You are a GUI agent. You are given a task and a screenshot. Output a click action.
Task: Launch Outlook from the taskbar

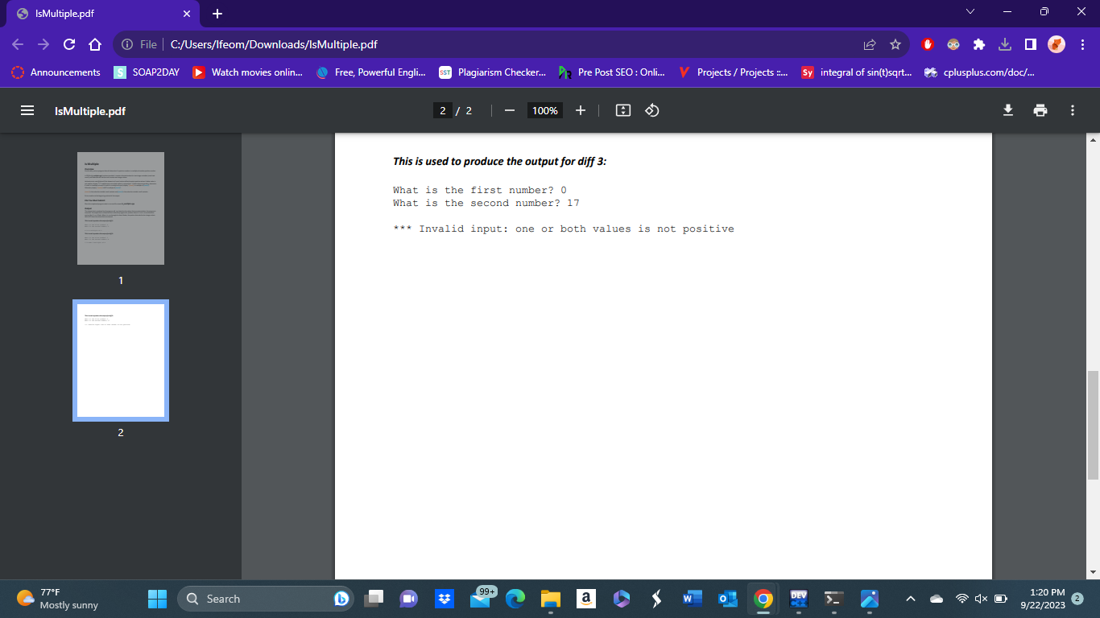point(727,599)
